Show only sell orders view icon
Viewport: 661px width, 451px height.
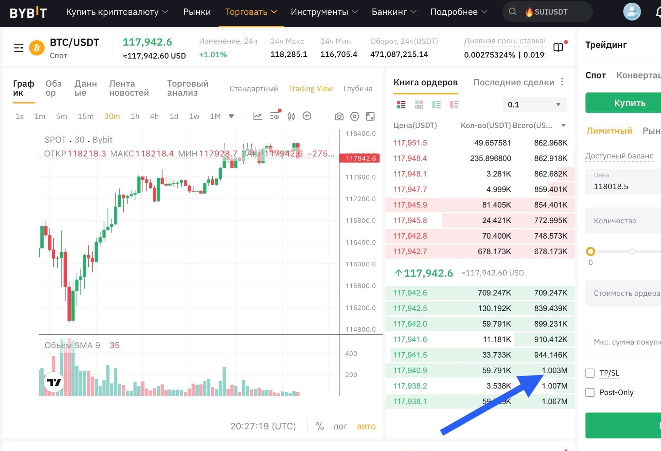point(454,105)
